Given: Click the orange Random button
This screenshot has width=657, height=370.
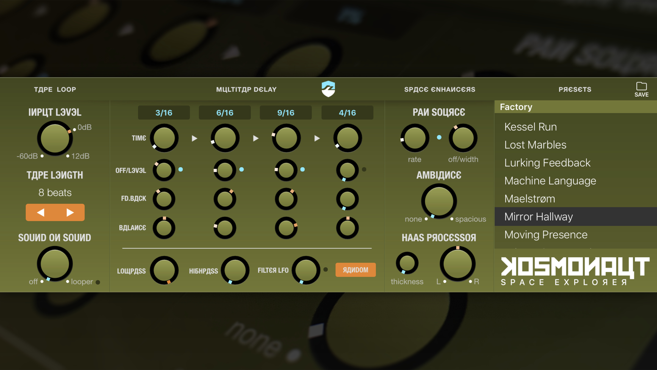Looking at the screenshot, I should point(355,270).
